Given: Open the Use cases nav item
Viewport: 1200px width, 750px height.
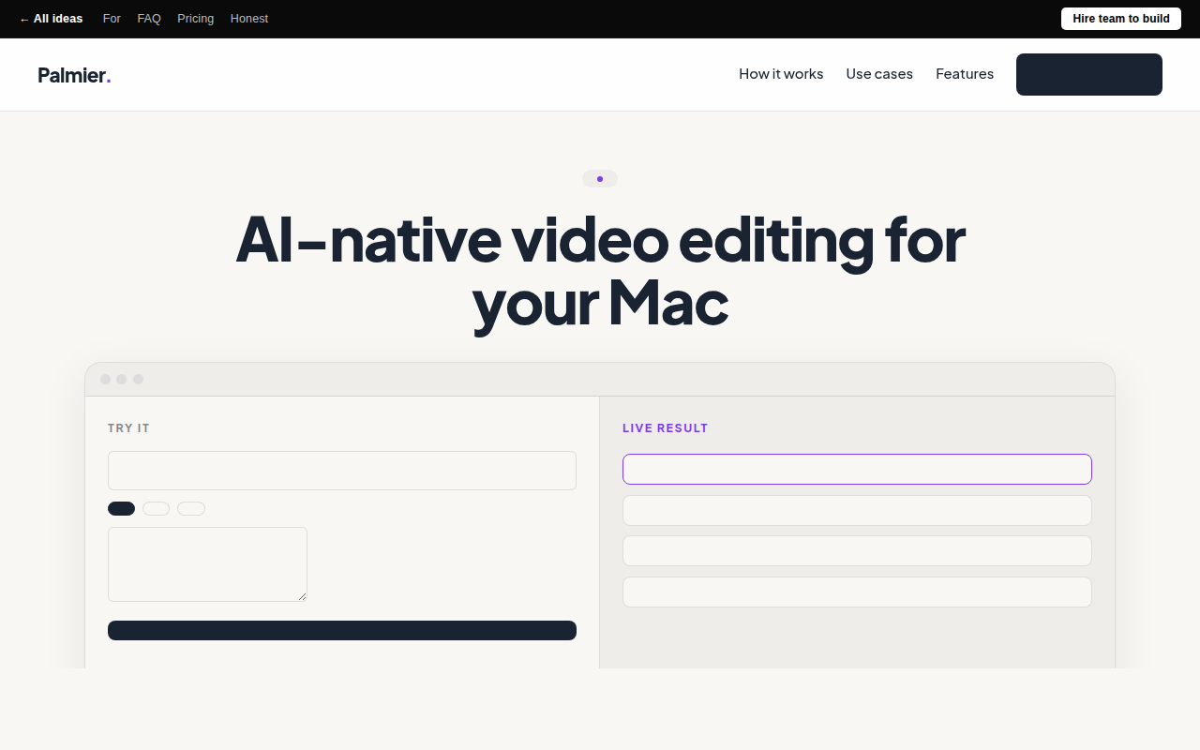Looking at the screenshot, I should (x=879, y=74).
